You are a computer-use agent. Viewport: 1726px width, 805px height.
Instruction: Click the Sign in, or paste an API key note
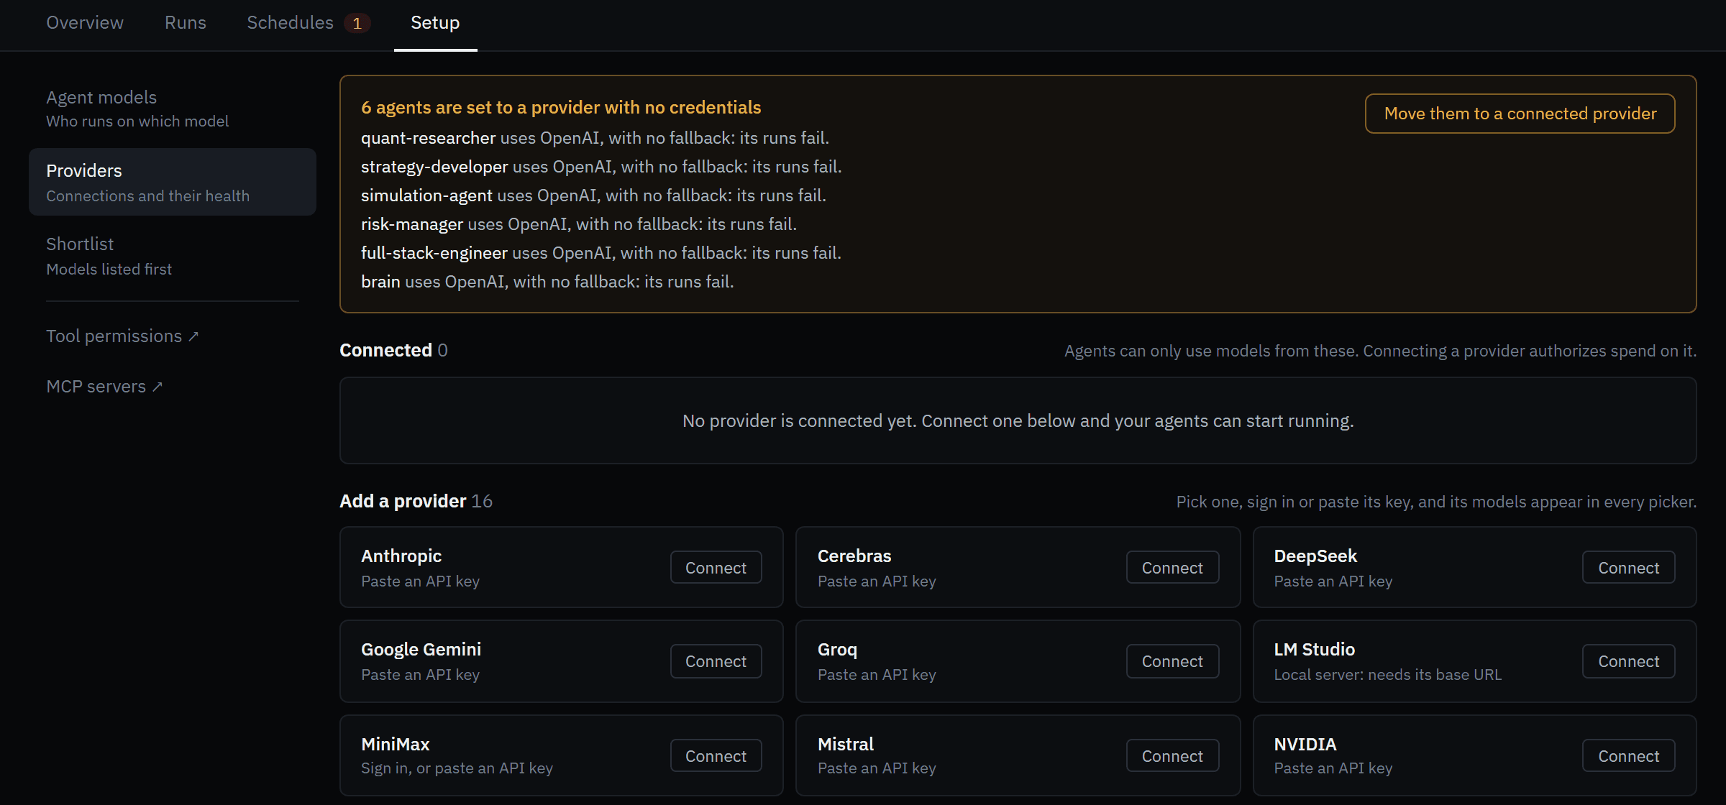457,768
